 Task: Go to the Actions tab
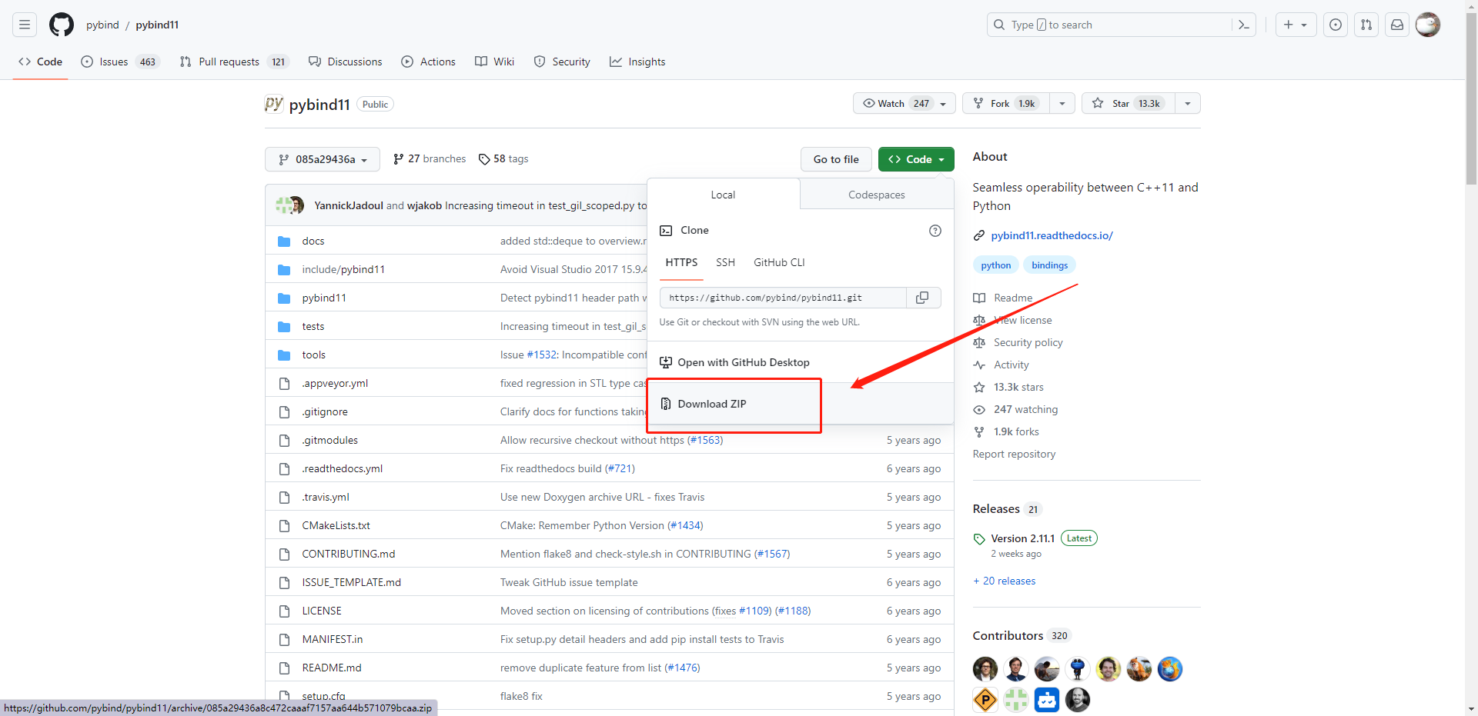(x=429, y=62)
